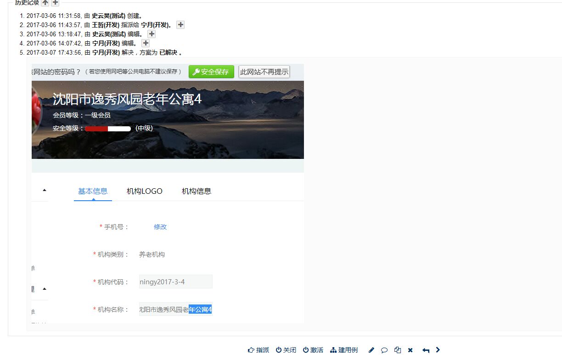
Task: Click the go-back arrow icon
Action: pyautogui.click(x=426, y=350)
